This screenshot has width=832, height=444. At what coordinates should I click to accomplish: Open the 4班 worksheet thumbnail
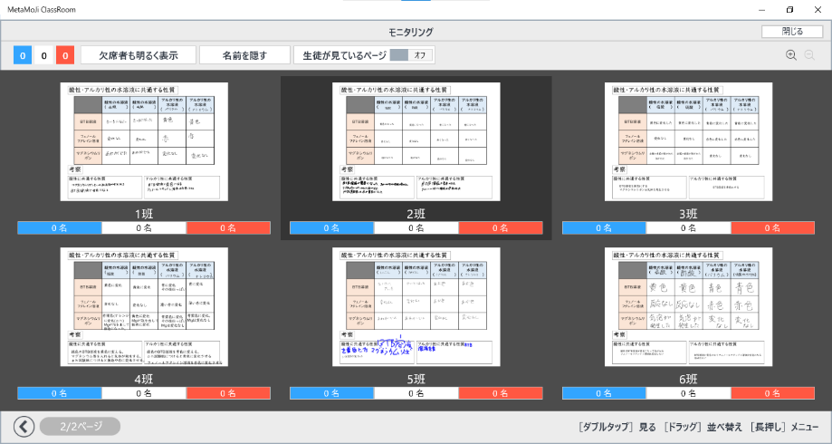coord(144,307)
